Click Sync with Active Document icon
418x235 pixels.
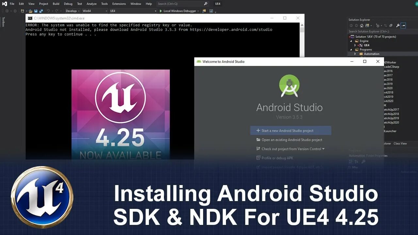(385, 25)
